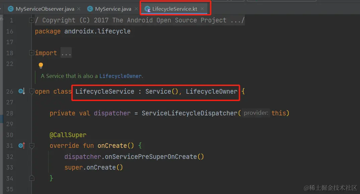Click the package name androidx.lifecycle
This screenshot has height=194, width=360.
click(97, 31)
